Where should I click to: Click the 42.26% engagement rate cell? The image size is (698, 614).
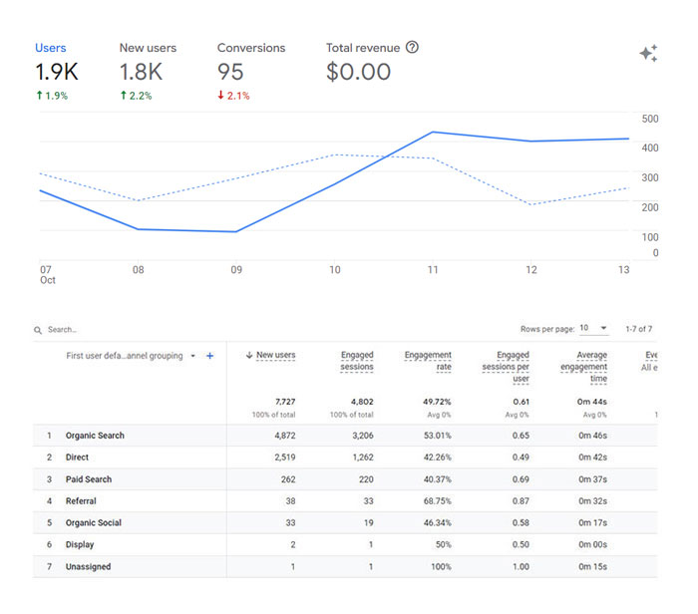tap(437, 458)
